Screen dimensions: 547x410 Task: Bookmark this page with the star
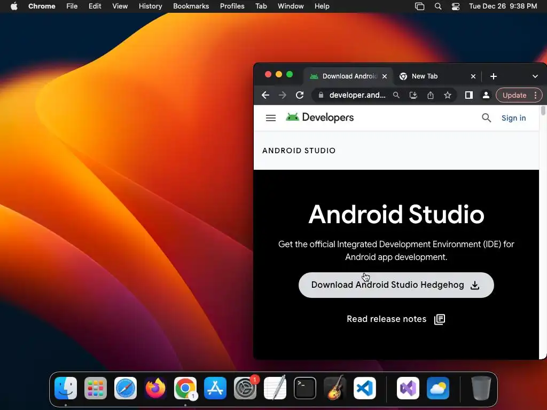[x=448, y=95]
